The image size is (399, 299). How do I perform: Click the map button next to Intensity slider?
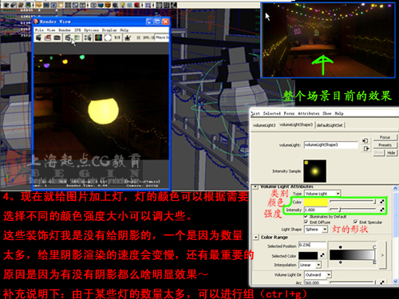pos(382,210)
